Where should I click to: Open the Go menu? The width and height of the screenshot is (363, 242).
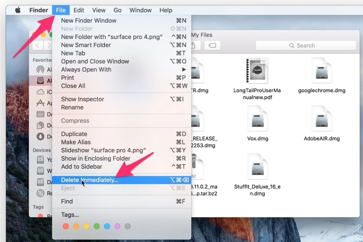(x=117, y=10)
